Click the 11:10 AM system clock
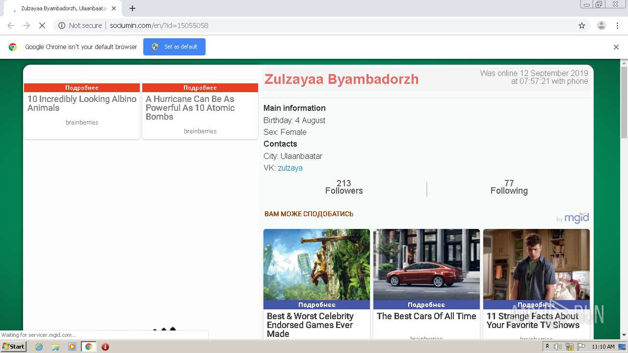Screen dimensions: 628x353 coord(603,347)
